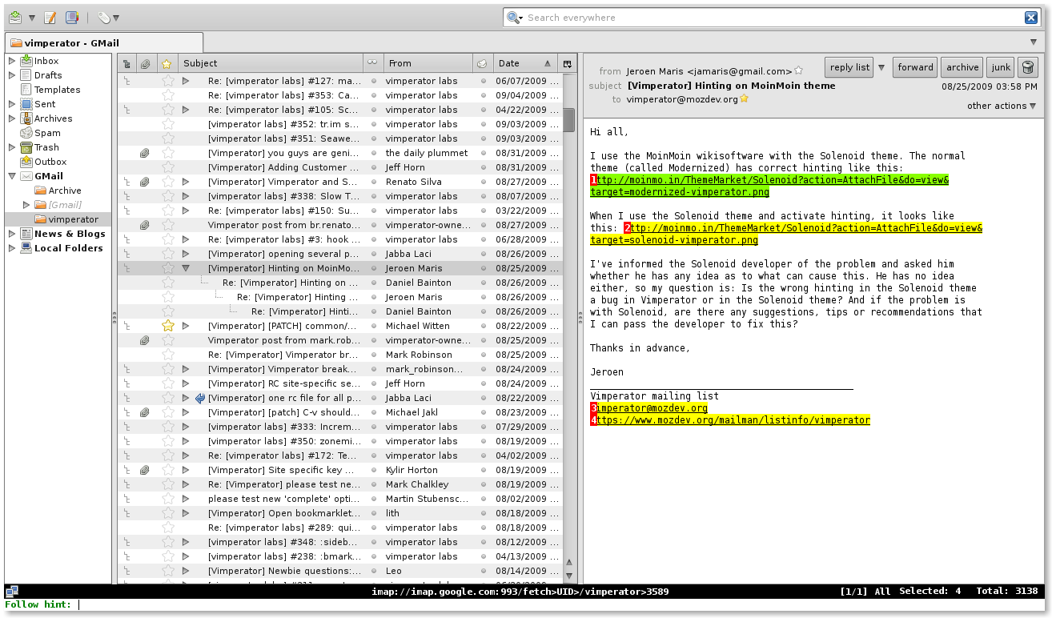The image size is (1052, 618).
Task: Open the Outbox folder
Action: [50, 162]
